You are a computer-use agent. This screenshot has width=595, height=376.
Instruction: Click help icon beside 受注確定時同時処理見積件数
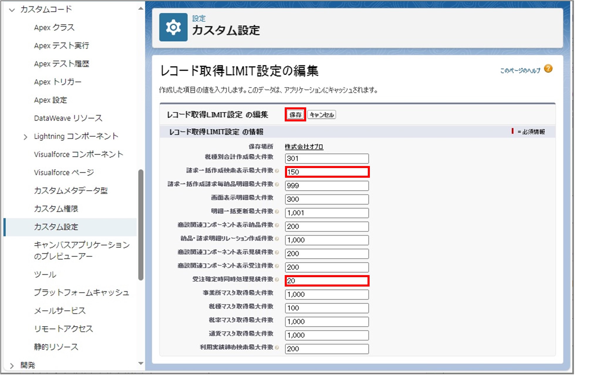[x=277, y=280]
